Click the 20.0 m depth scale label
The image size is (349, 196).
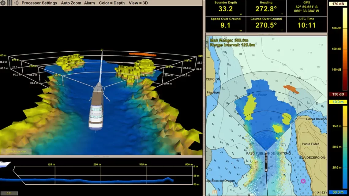(x=337, y=147)
